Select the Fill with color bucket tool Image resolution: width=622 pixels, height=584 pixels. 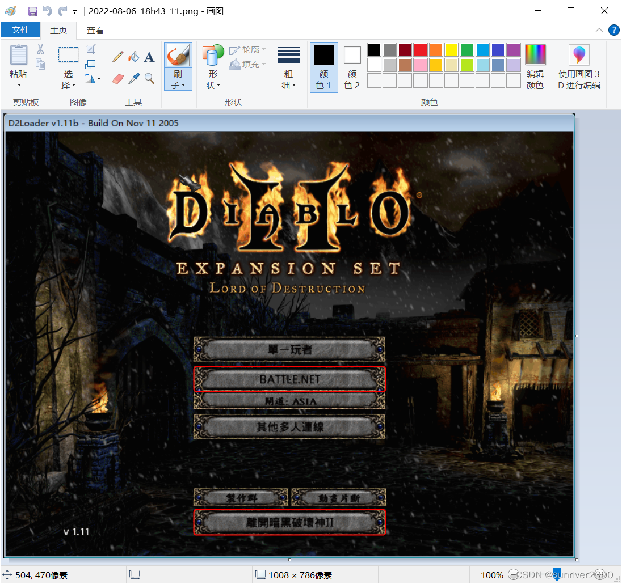pos(134,57)
